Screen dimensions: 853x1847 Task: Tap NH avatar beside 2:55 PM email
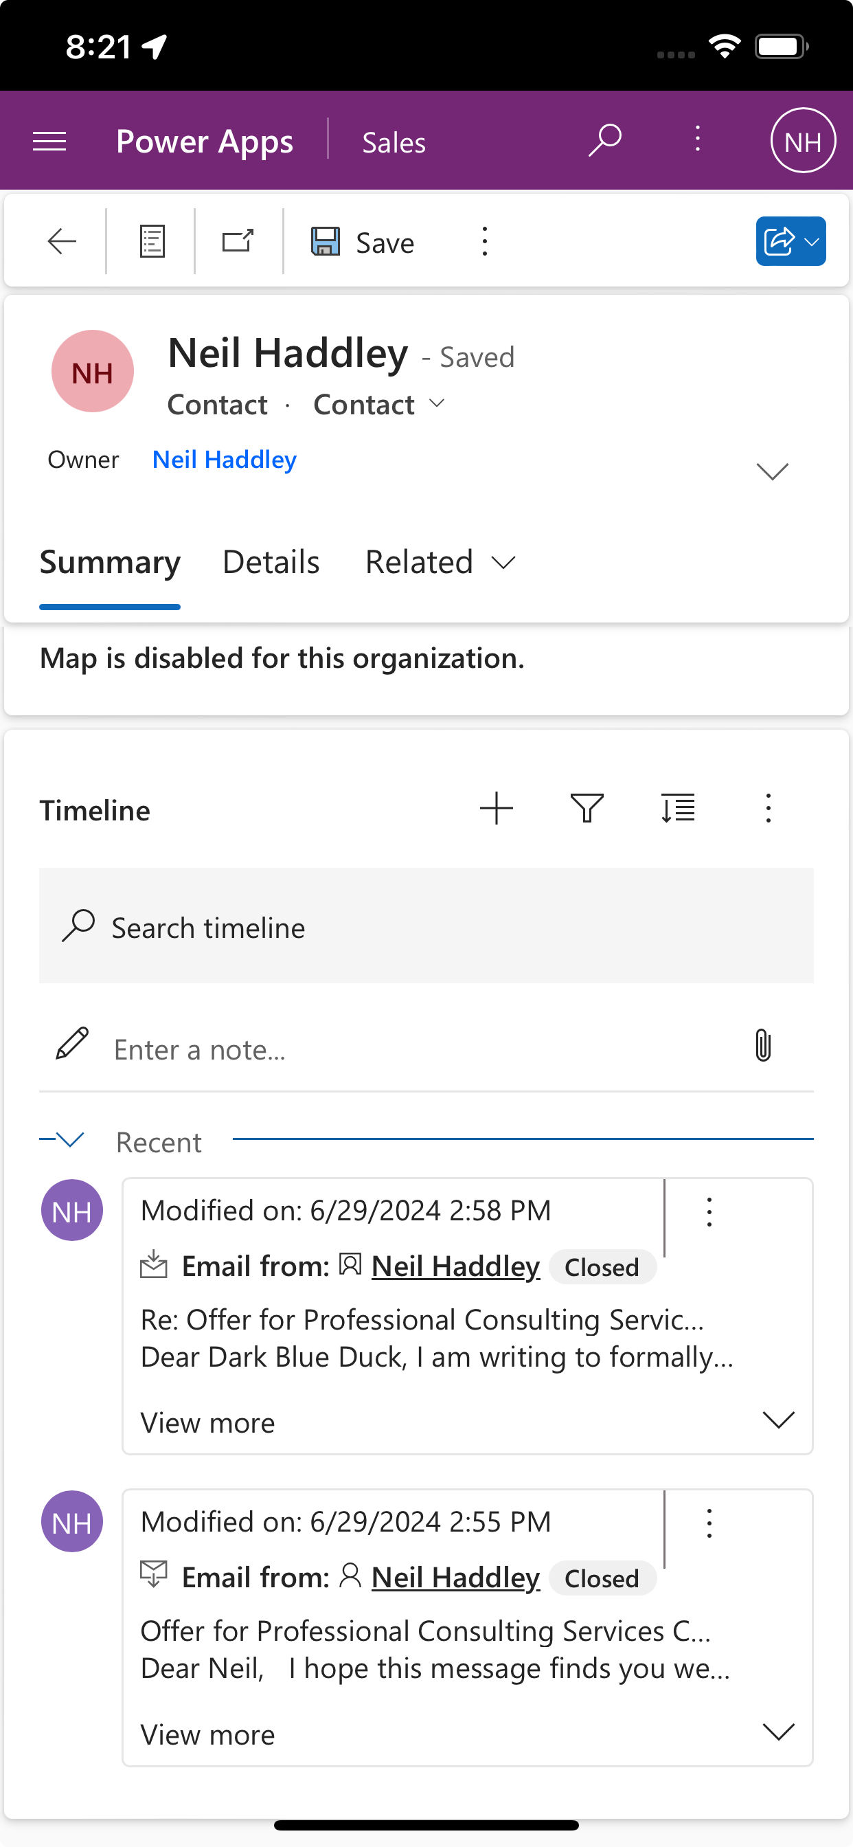[71, 1521]
